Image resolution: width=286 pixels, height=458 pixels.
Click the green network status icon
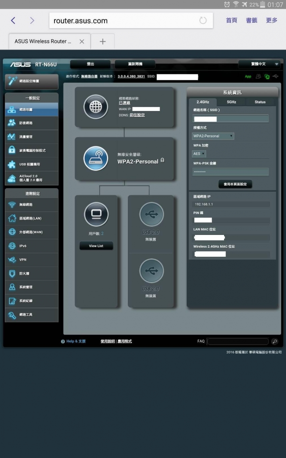[x=267, y=76]
